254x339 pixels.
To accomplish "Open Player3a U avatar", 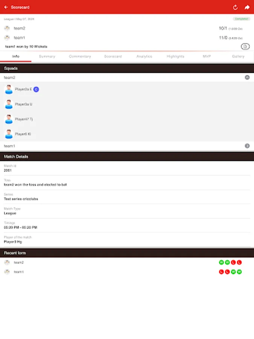I will (9, 104).
